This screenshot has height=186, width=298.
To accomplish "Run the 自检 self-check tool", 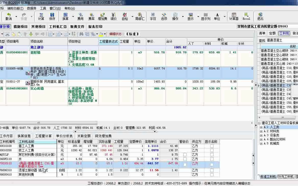I will coord(125,17).
